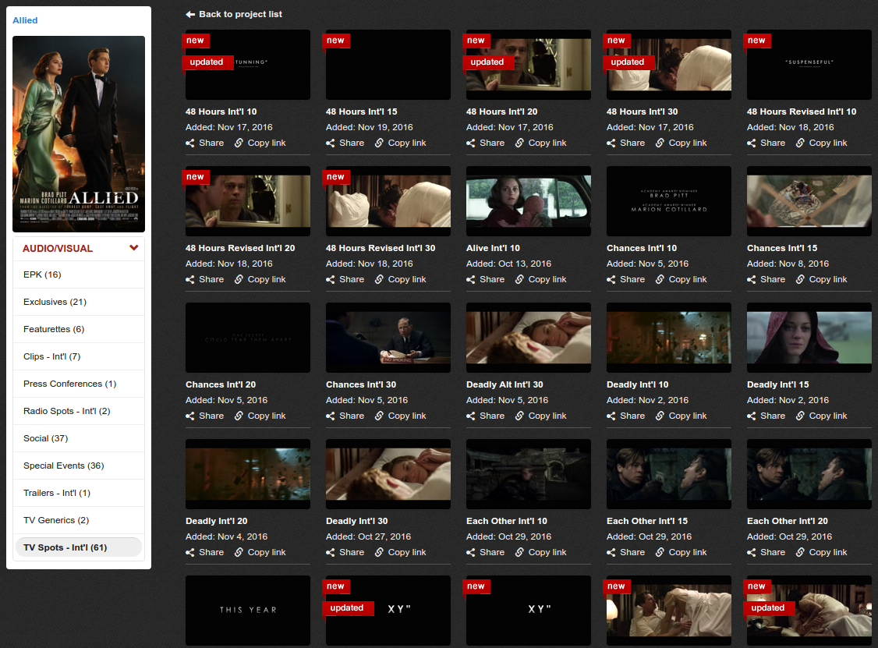
Task: Open the Exclusives (21) category
Action: (79, 302)
